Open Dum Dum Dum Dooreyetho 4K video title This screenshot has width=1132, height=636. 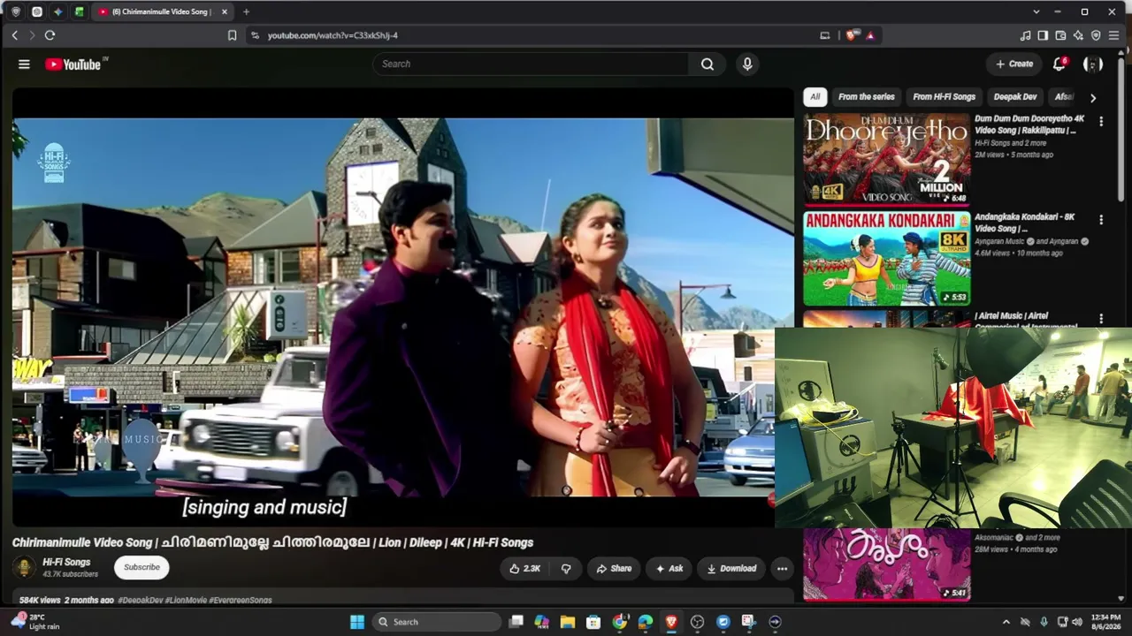click(1029, 125)
